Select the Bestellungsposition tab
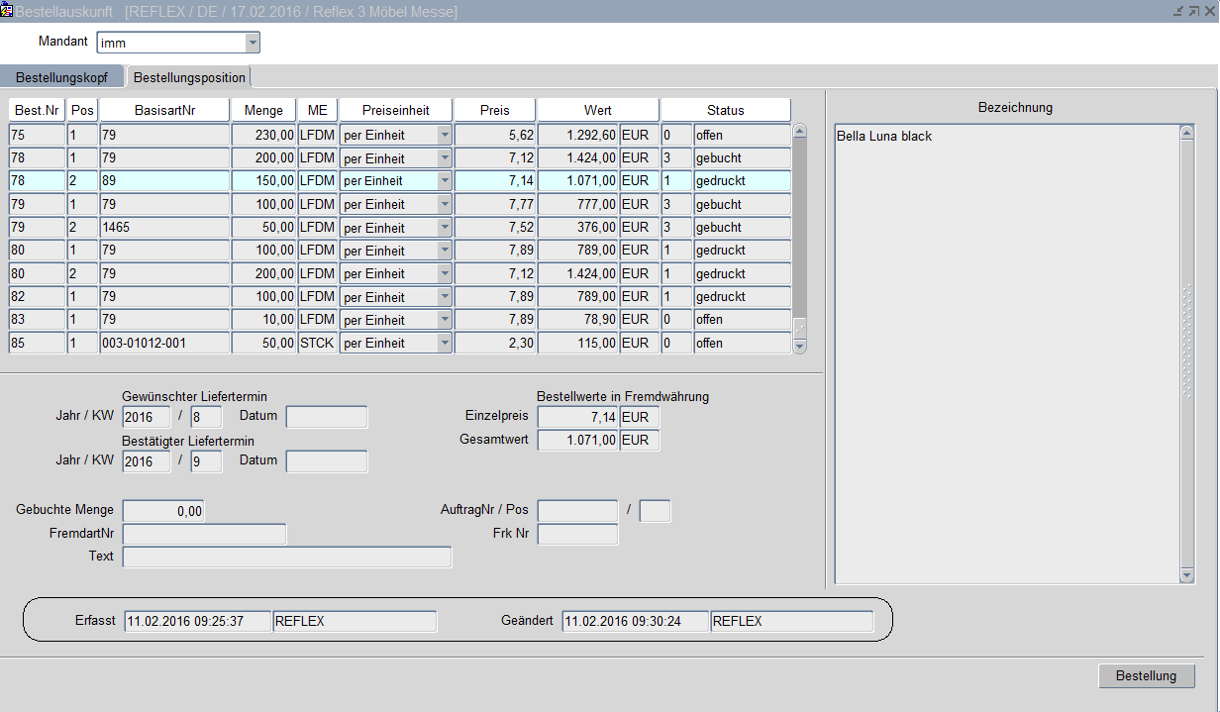 point(189,77)
